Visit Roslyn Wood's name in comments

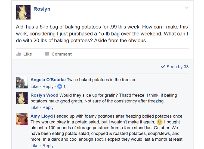point(44,95)
